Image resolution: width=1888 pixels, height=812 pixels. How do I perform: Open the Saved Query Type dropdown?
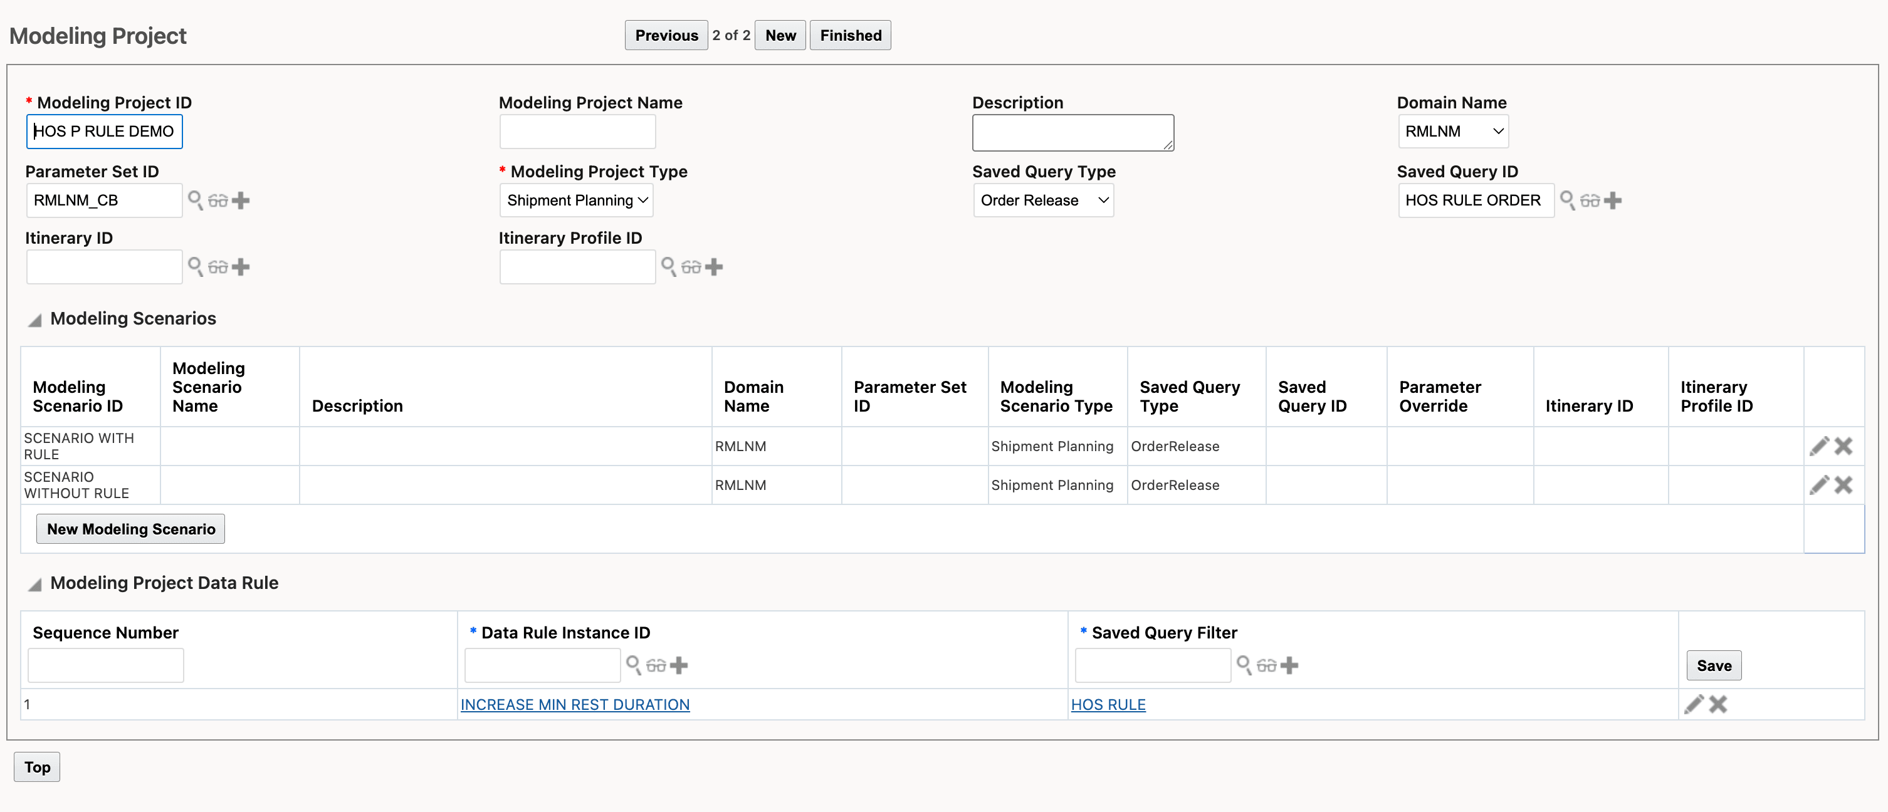point(1043,200)
